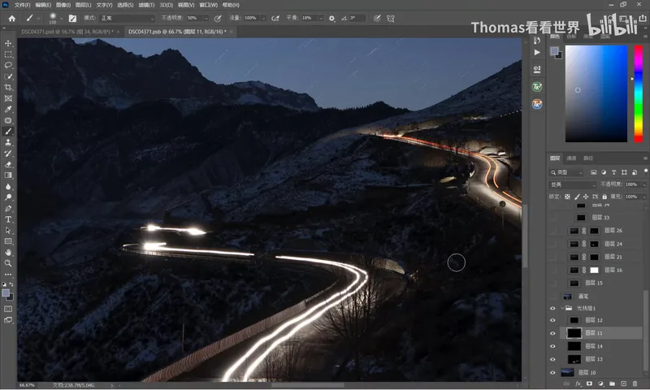This screenshot has width=650, height=390.
Task: Collapse the 光线组1 group arrow
Action: [562, 308]
